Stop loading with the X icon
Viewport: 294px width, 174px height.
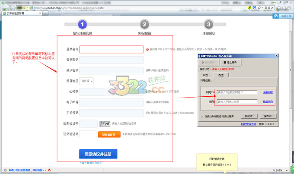pyautogui.click(x=272, y=8)
